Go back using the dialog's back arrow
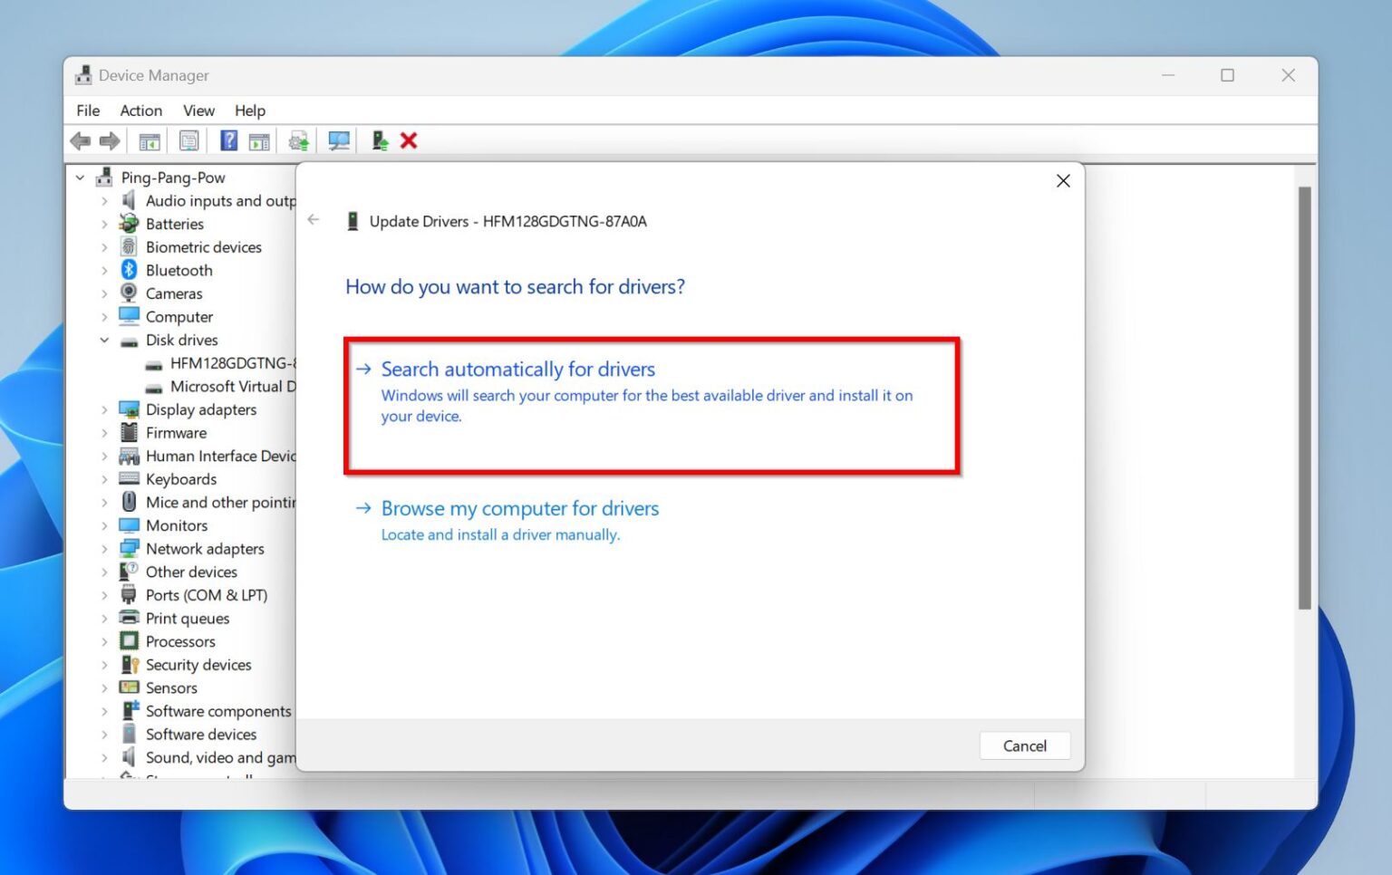 (314, 220)
